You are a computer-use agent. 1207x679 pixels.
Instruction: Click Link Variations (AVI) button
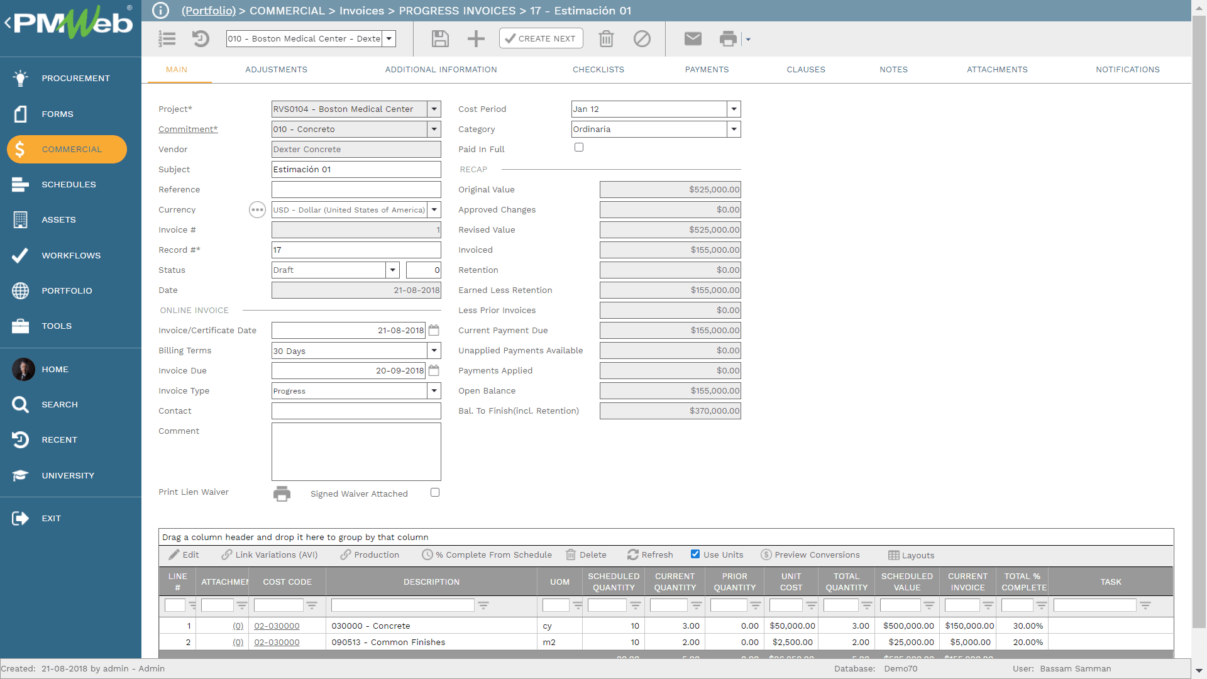[270, 555]
